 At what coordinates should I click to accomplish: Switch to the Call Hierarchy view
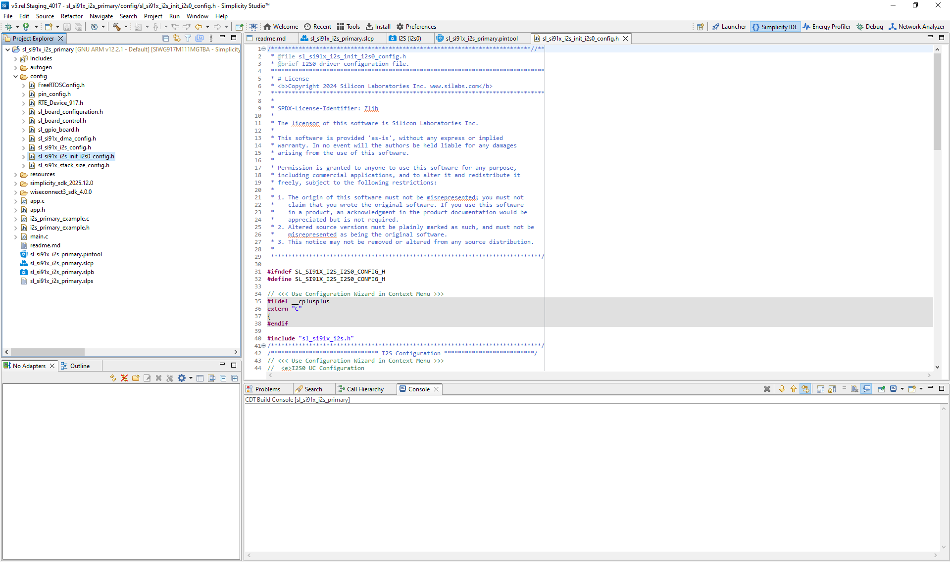pos(365,389)
